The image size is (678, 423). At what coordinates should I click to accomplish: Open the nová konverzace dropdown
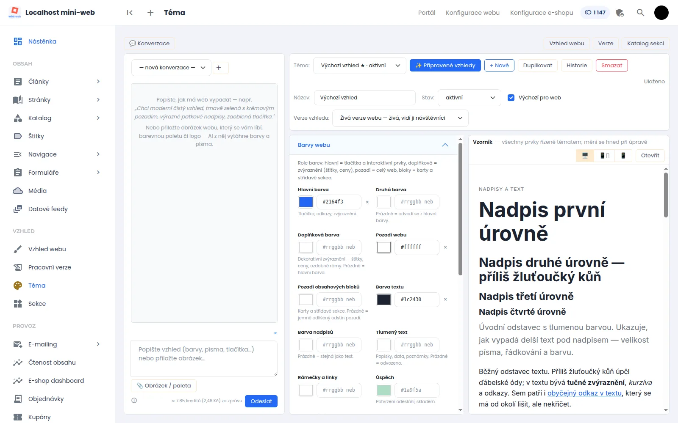[x=171, y=68]
